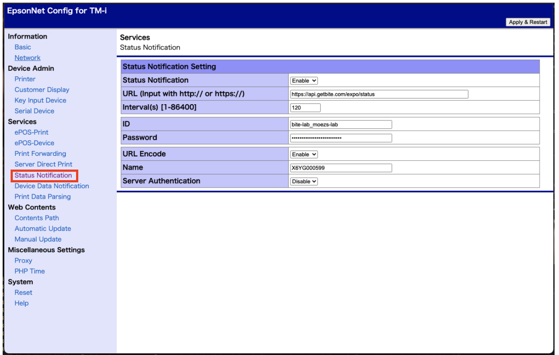
Task: Open the Basic information page
Action: coord(23,47)
